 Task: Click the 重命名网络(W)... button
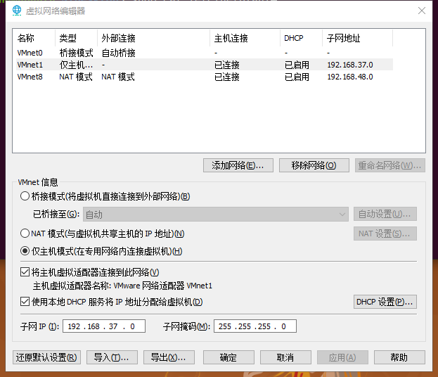[x=390, y=165]
